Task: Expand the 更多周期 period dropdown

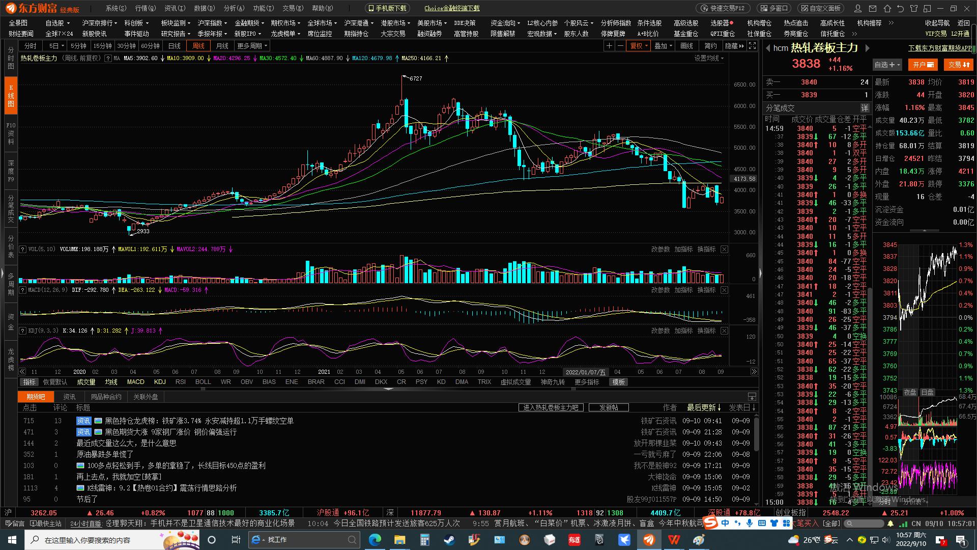Action: pos(252,46)
